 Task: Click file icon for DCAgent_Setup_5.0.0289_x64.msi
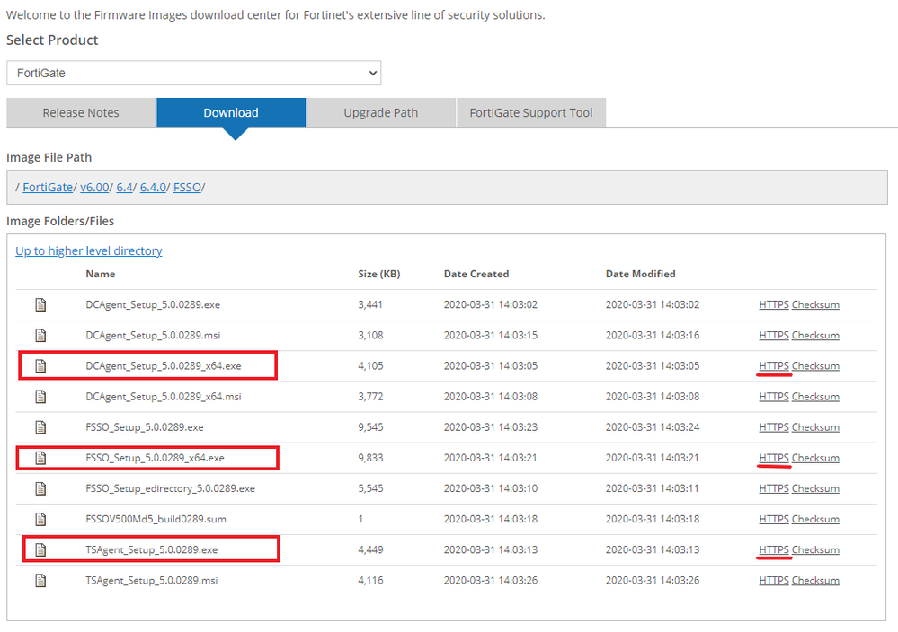point(40,397)
